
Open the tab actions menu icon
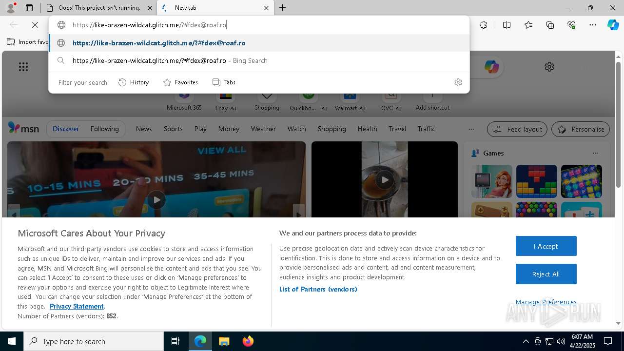pos(29,8)
